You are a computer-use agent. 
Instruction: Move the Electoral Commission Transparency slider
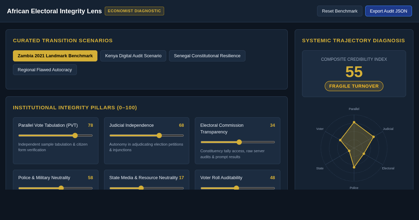[x=238, y=142]
